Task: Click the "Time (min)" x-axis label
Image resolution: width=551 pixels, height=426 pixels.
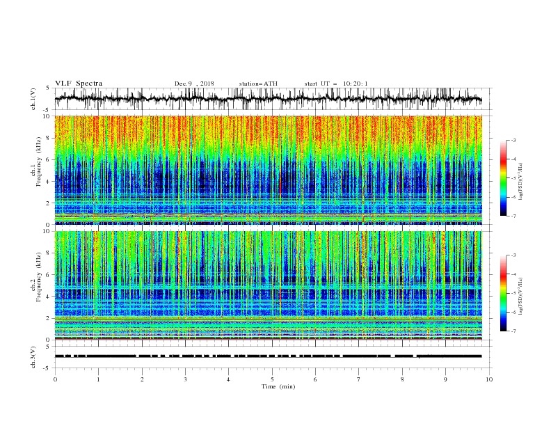Action: [x=278, y=386]
